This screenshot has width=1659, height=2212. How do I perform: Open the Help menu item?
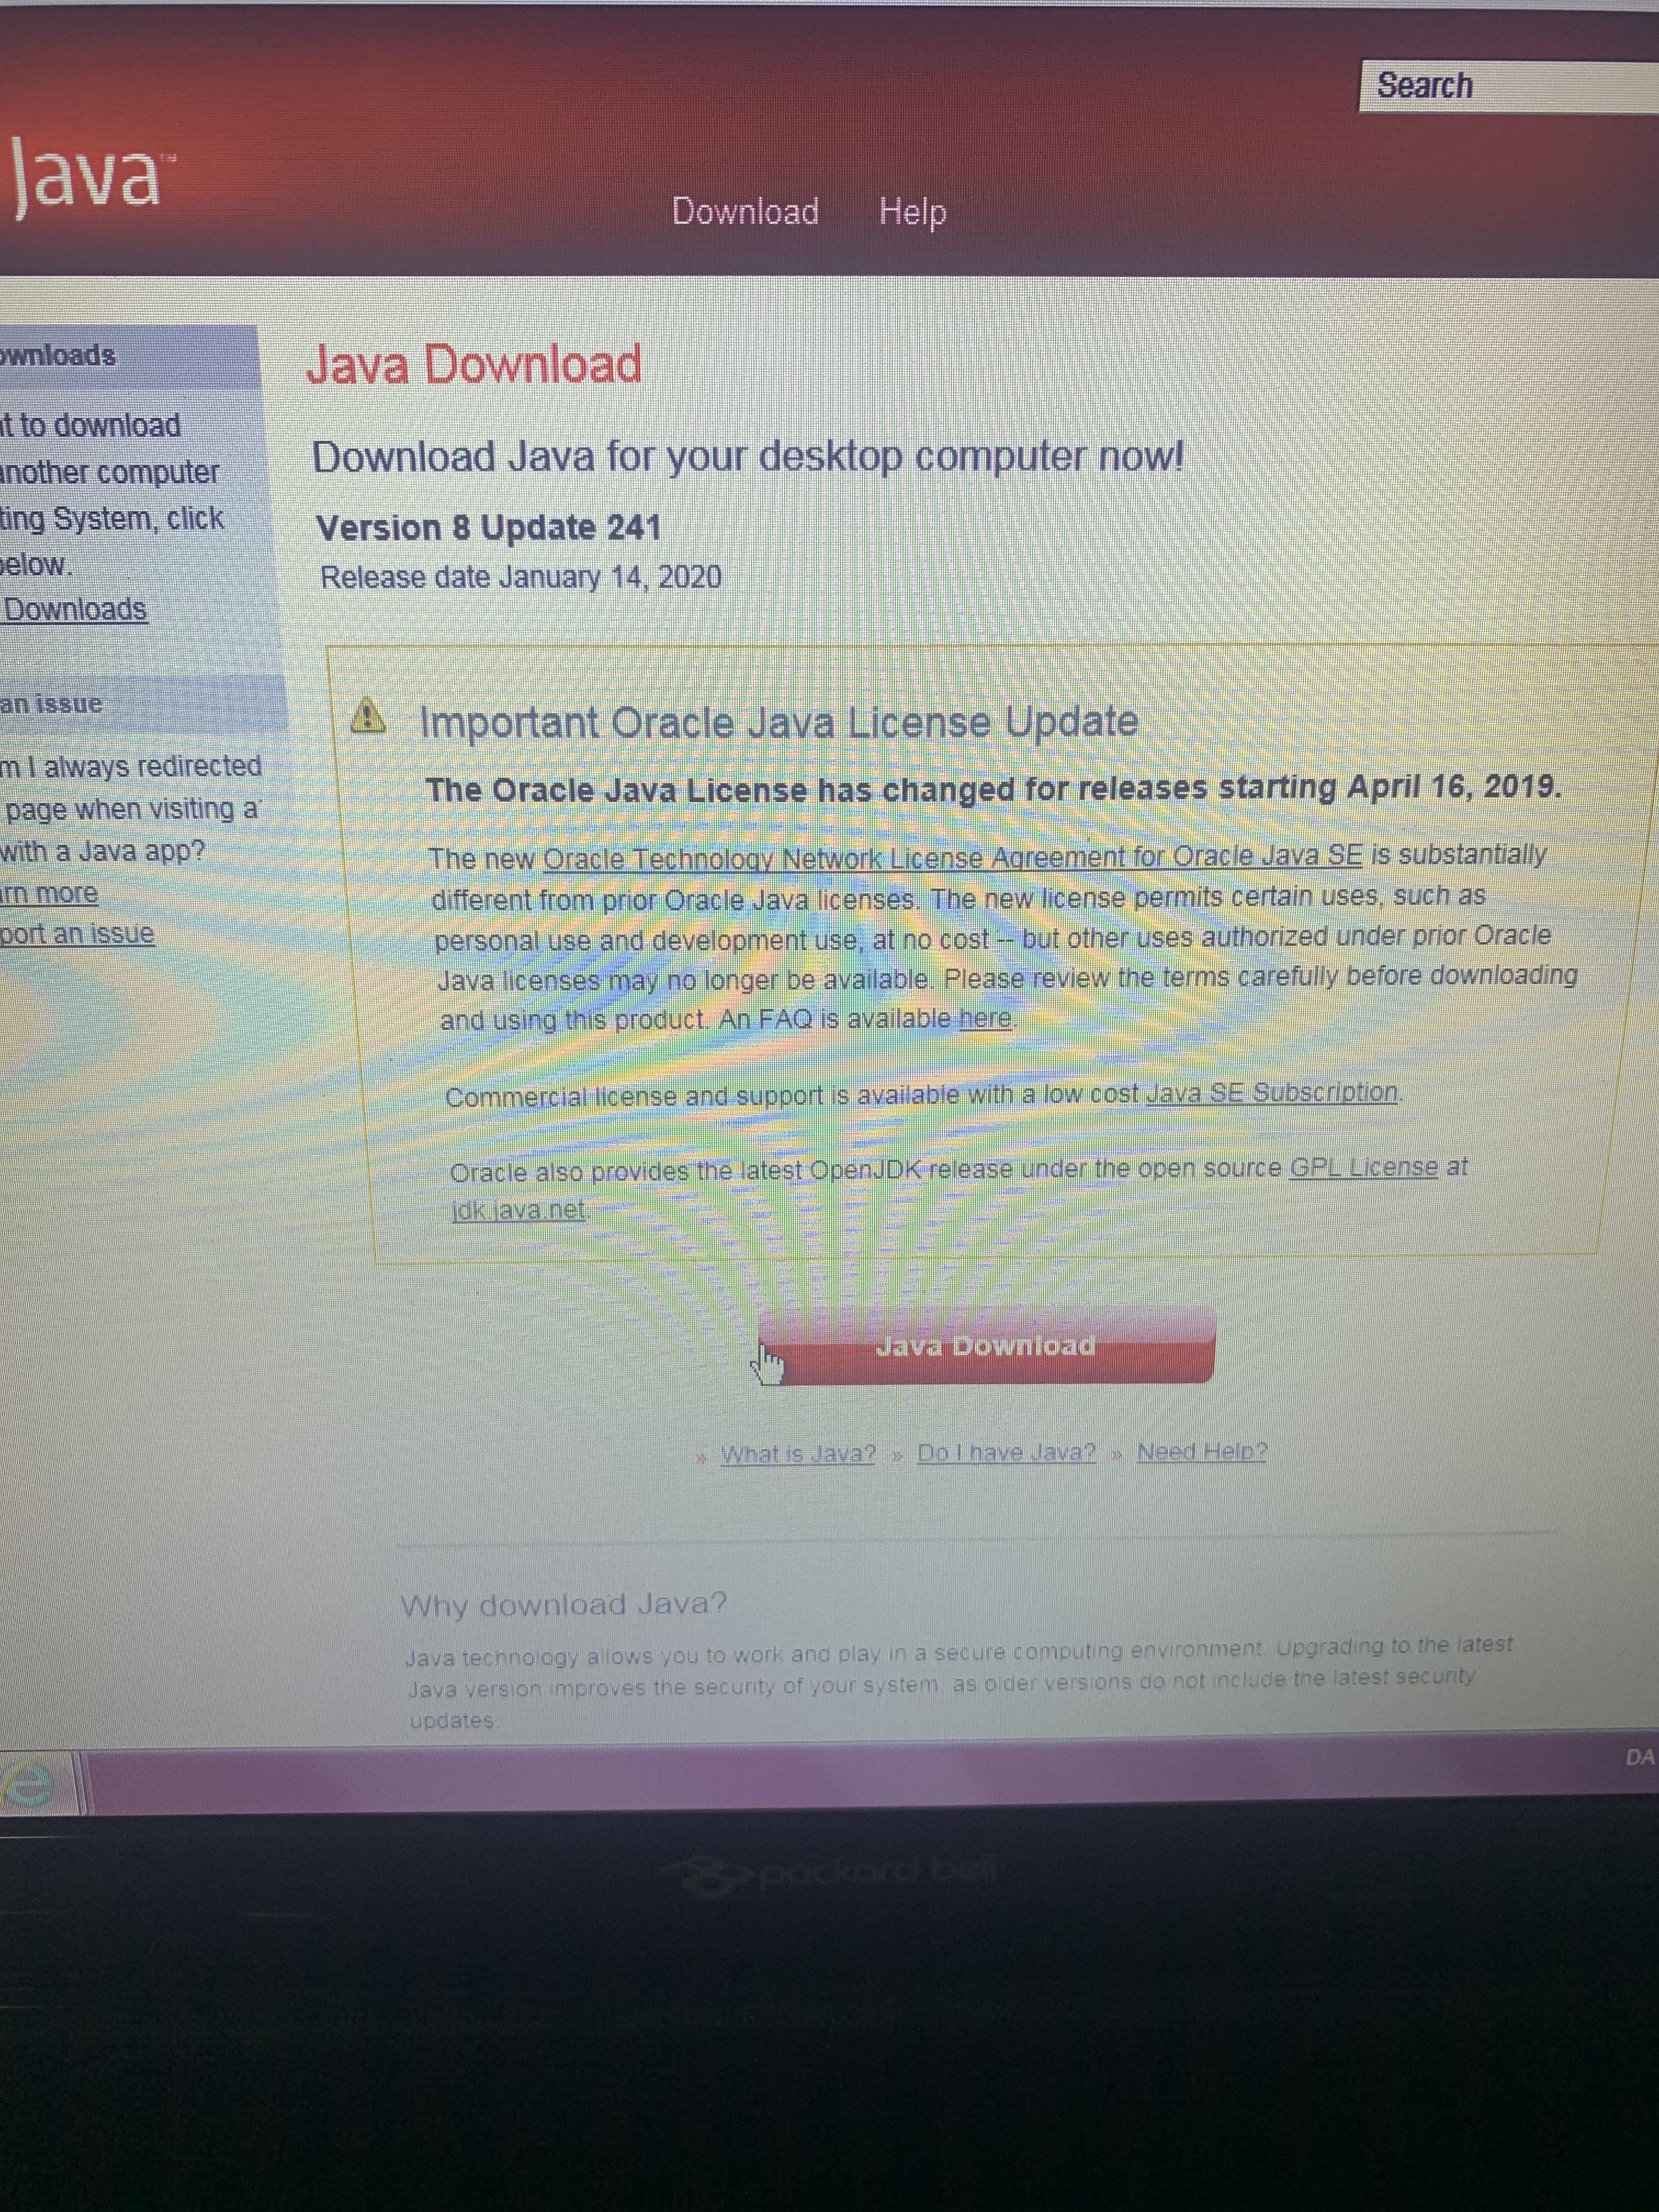pos(912,211)
